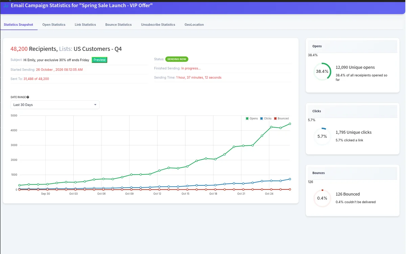Go to the Link Statistics tab
406x254 pixels.
(x=85, y=25)
